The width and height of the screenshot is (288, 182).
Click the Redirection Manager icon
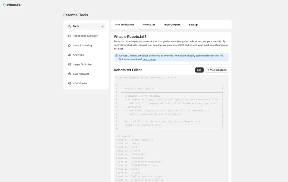pyautogui.click(x=69, y=36)
